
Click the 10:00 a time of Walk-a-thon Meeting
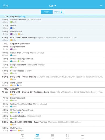5,53
